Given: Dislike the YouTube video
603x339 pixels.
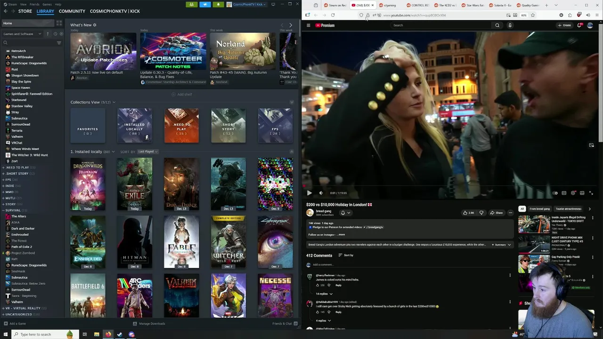Looking at the screenshot, I should (x=481, y=213).
